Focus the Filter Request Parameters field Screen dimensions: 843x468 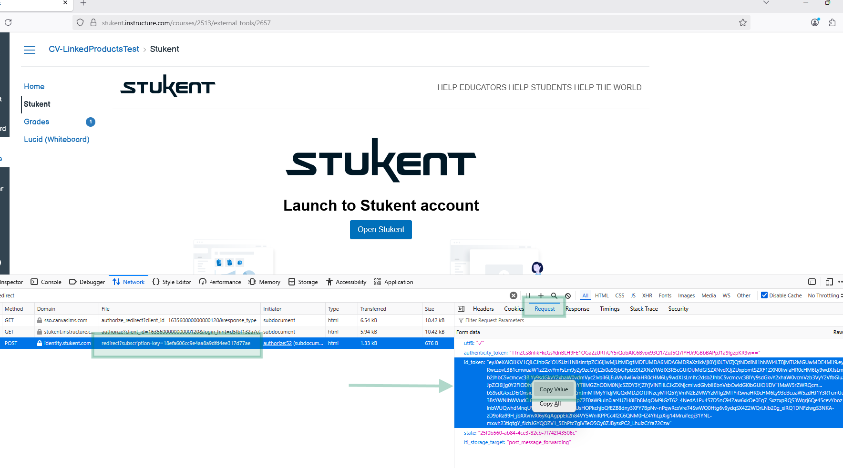(648, 320)
